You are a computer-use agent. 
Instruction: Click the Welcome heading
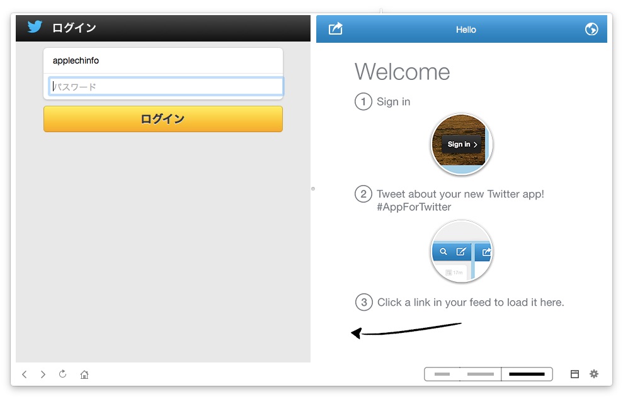(x=402, y=72)
